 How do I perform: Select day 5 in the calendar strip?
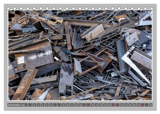click(46, 105)
